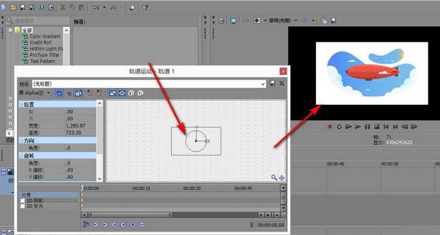This screenshot has height=235, width=440.
Task: Open the 预设 (无标题) preset dropdown
Action: pos(149,83)
